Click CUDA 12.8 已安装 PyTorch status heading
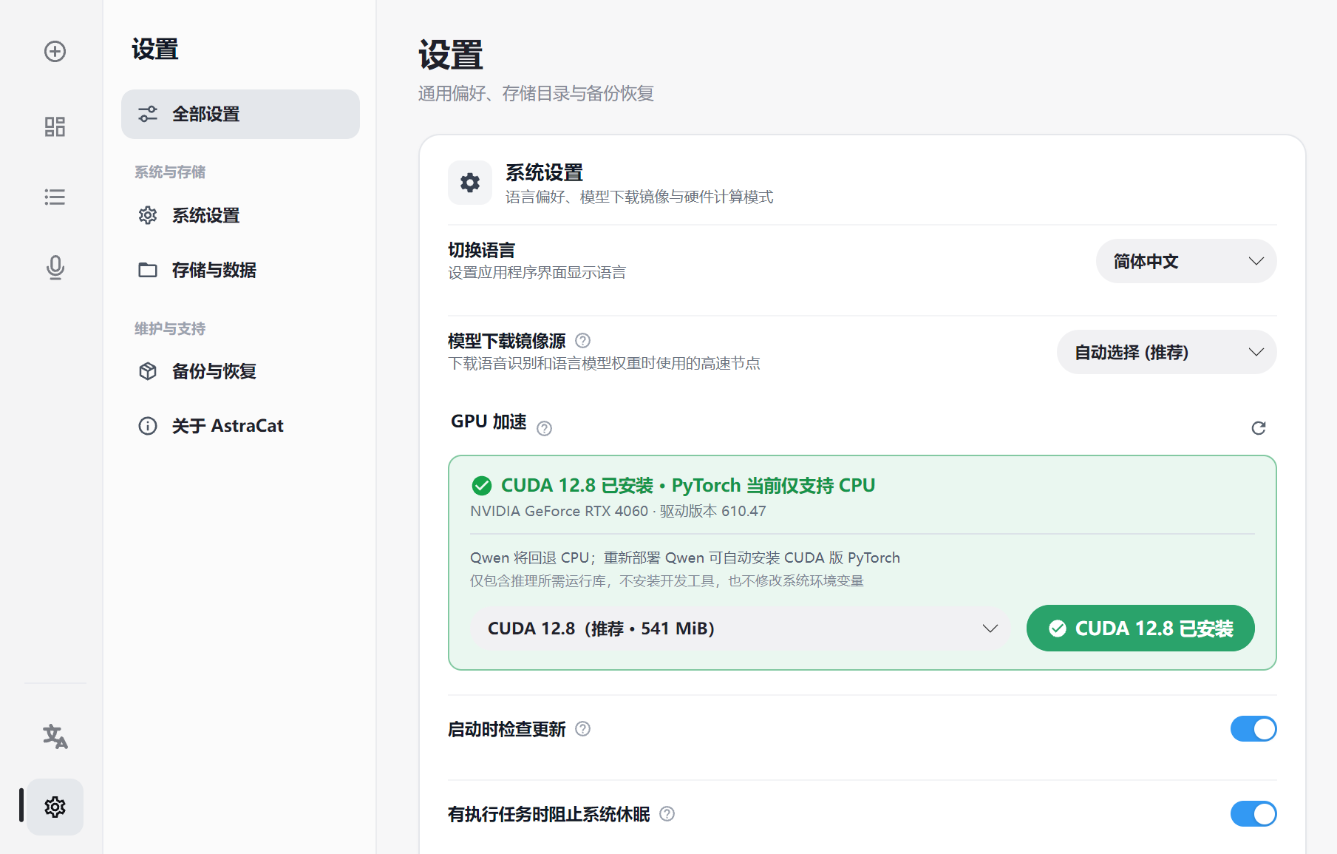The image size is (1337, 854). (688, 485)
